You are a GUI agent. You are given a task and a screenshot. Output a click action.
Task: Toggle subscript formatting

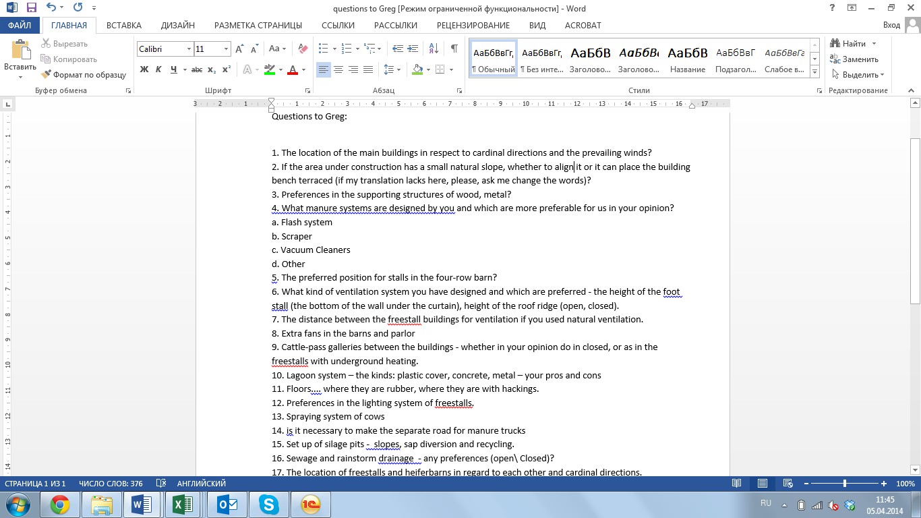[212, 69]
